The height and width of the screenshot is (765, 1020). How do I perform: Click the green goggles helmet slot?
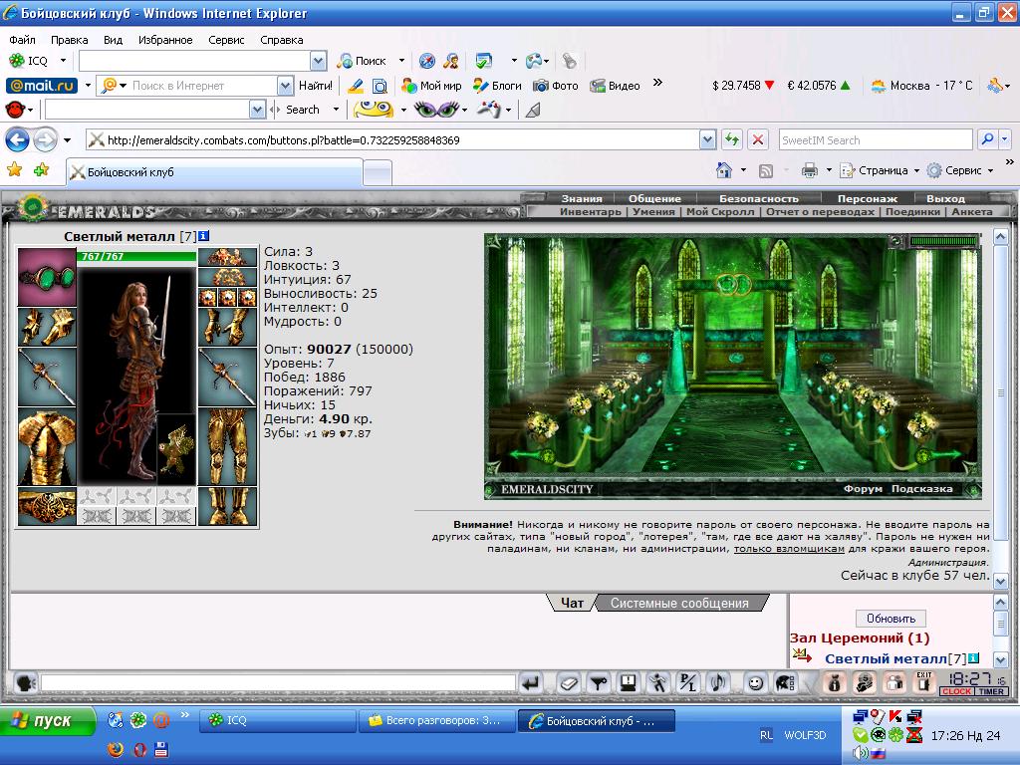[x=47, y=277]
